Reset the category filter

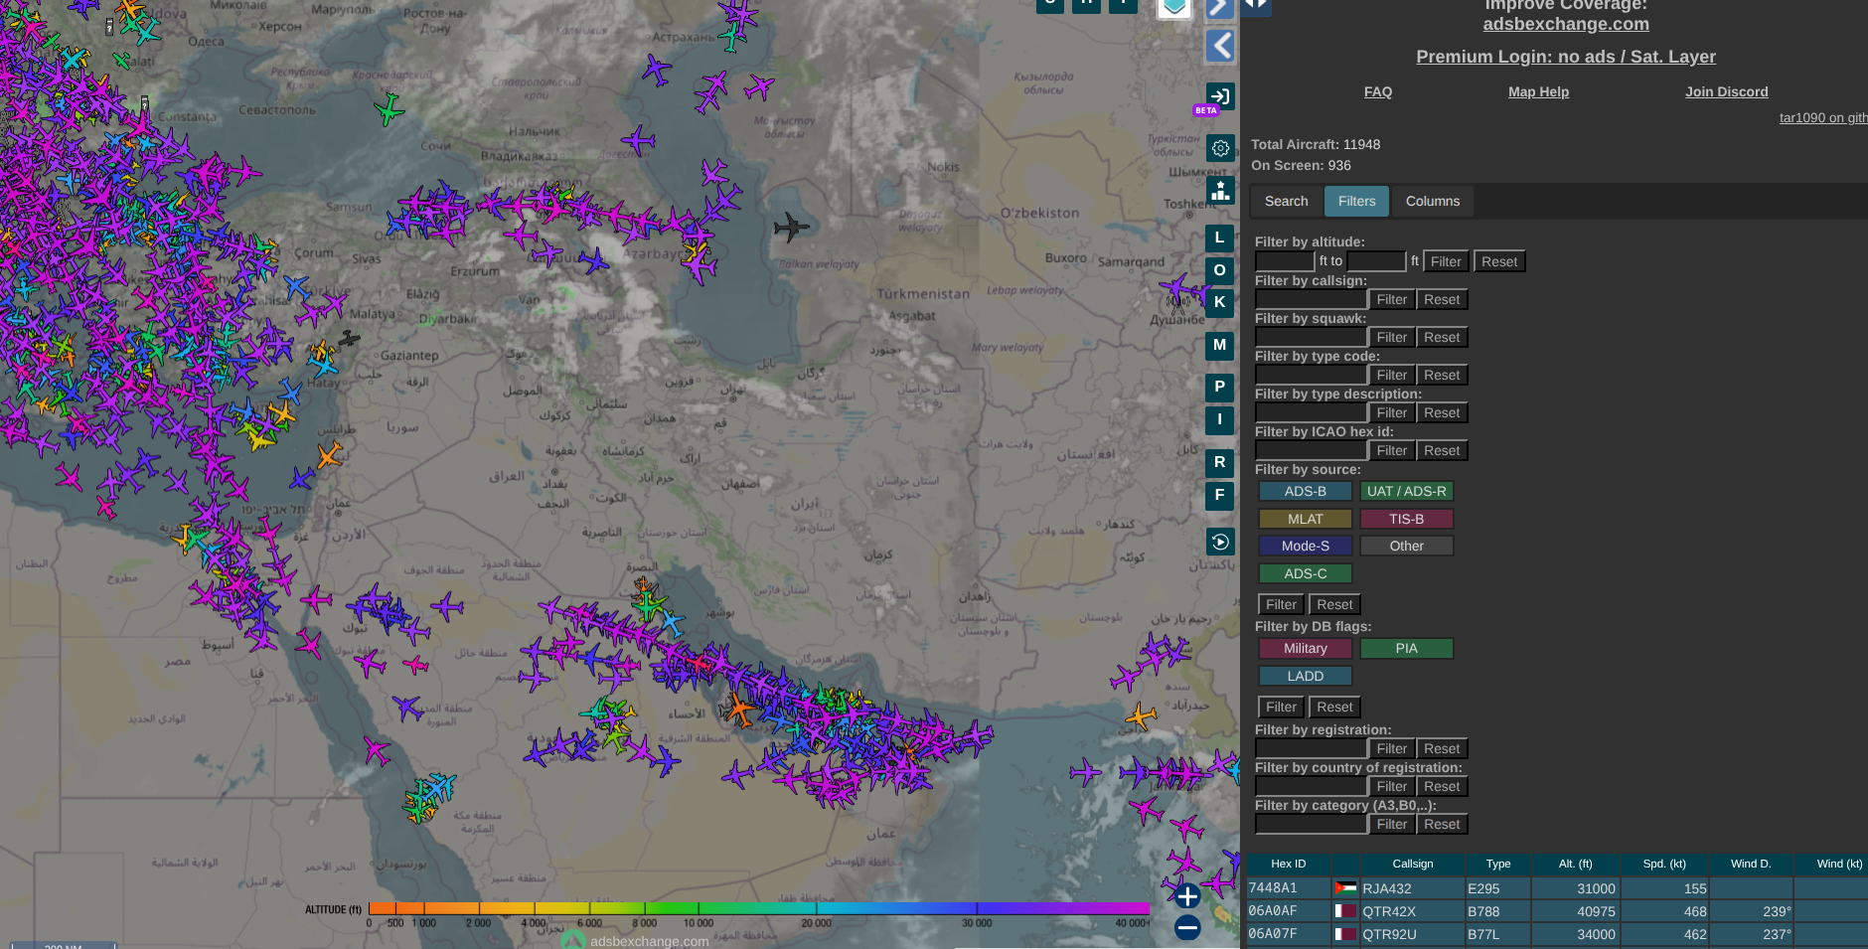tap(1442, 824)
